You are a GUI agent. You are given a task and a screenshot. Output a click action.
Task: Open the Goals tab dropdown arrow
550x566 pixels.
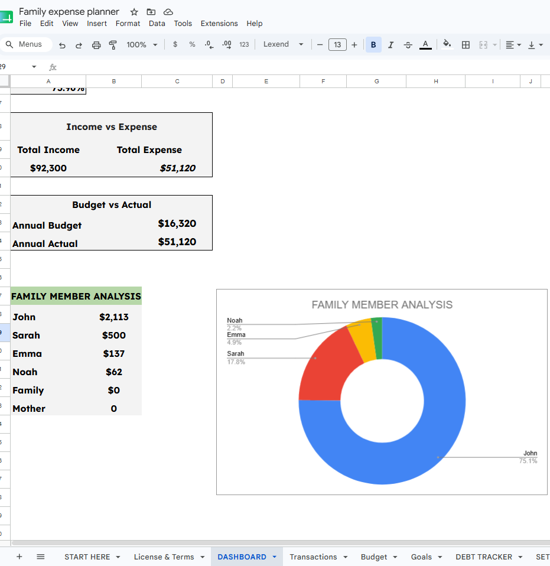pos(440,557)
